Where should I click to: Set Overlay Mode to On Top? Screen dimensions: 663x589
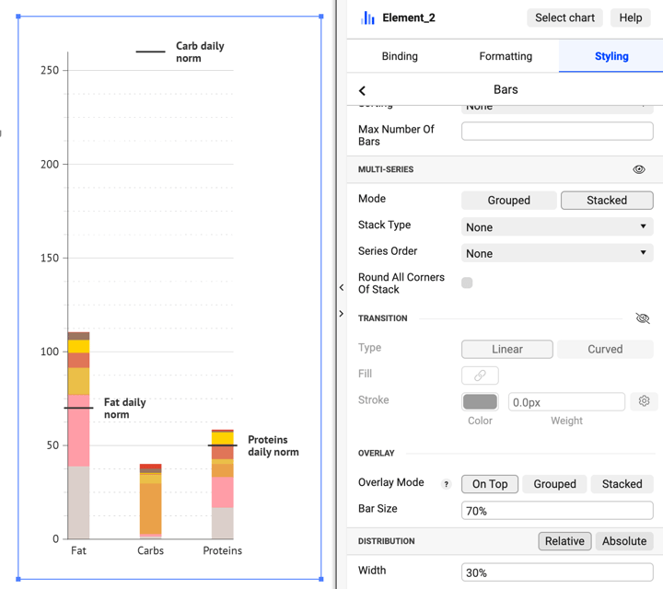(490, 484)
